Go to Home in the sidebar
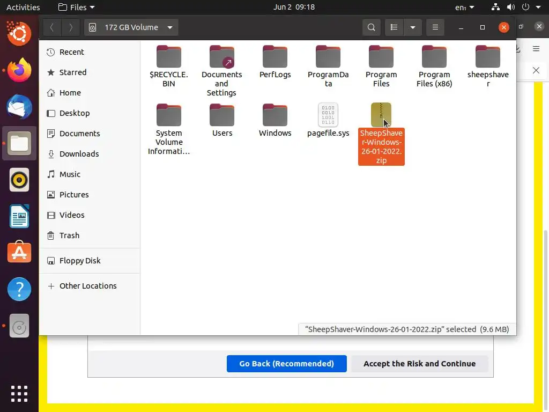Viewport: 549px width, 412px height. click(90, 93)
